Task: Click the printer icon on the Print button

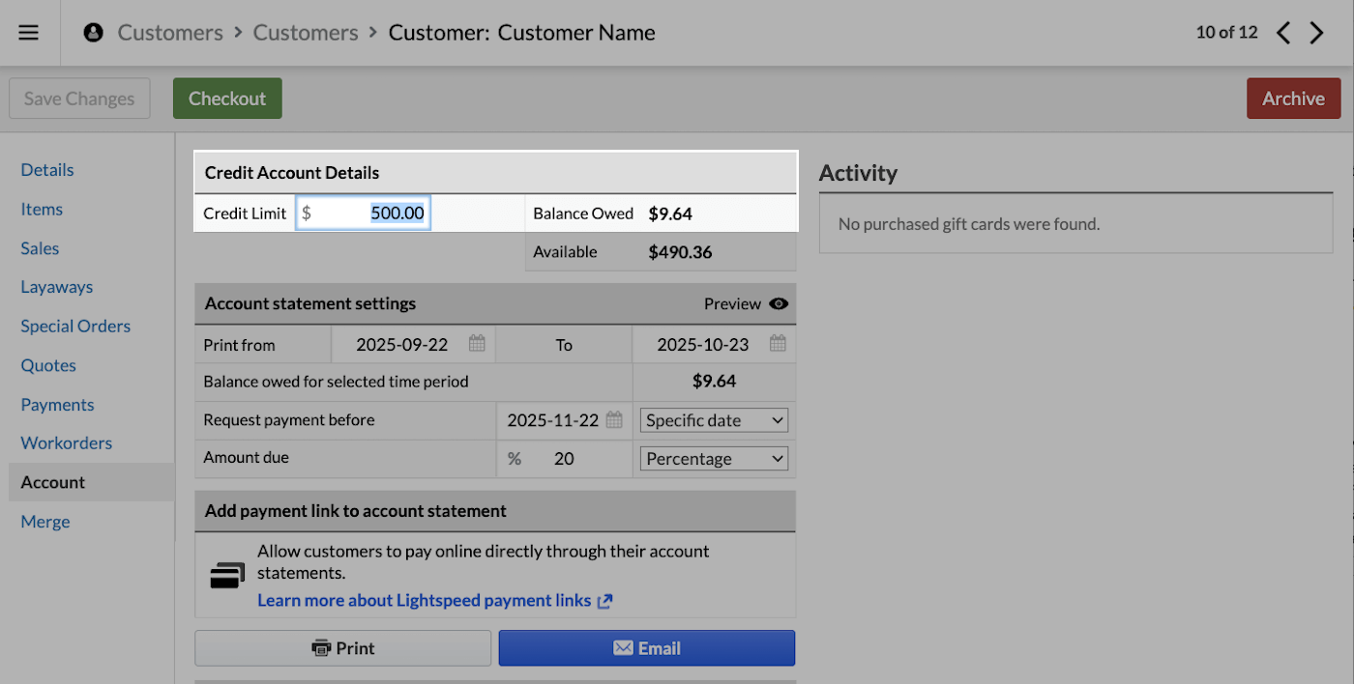Action: click(320, 647)
